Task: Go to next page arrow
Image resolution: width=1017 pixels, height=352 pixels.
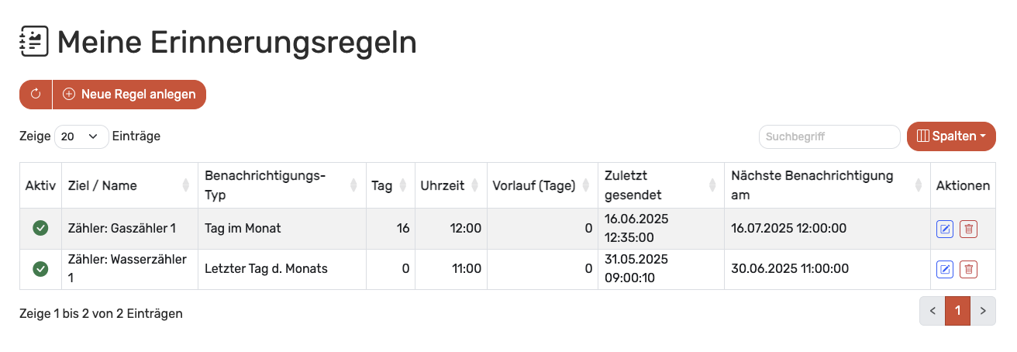Action: pyautogui.click(x=983, y=311)
